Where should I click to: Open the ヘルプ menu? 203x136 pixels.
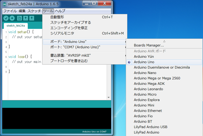pyautogui.click(x=60, y=11)
